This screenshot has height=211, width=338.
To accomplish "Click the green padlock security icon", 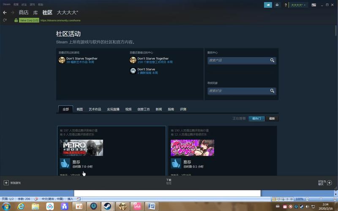I will coord(16,20).
